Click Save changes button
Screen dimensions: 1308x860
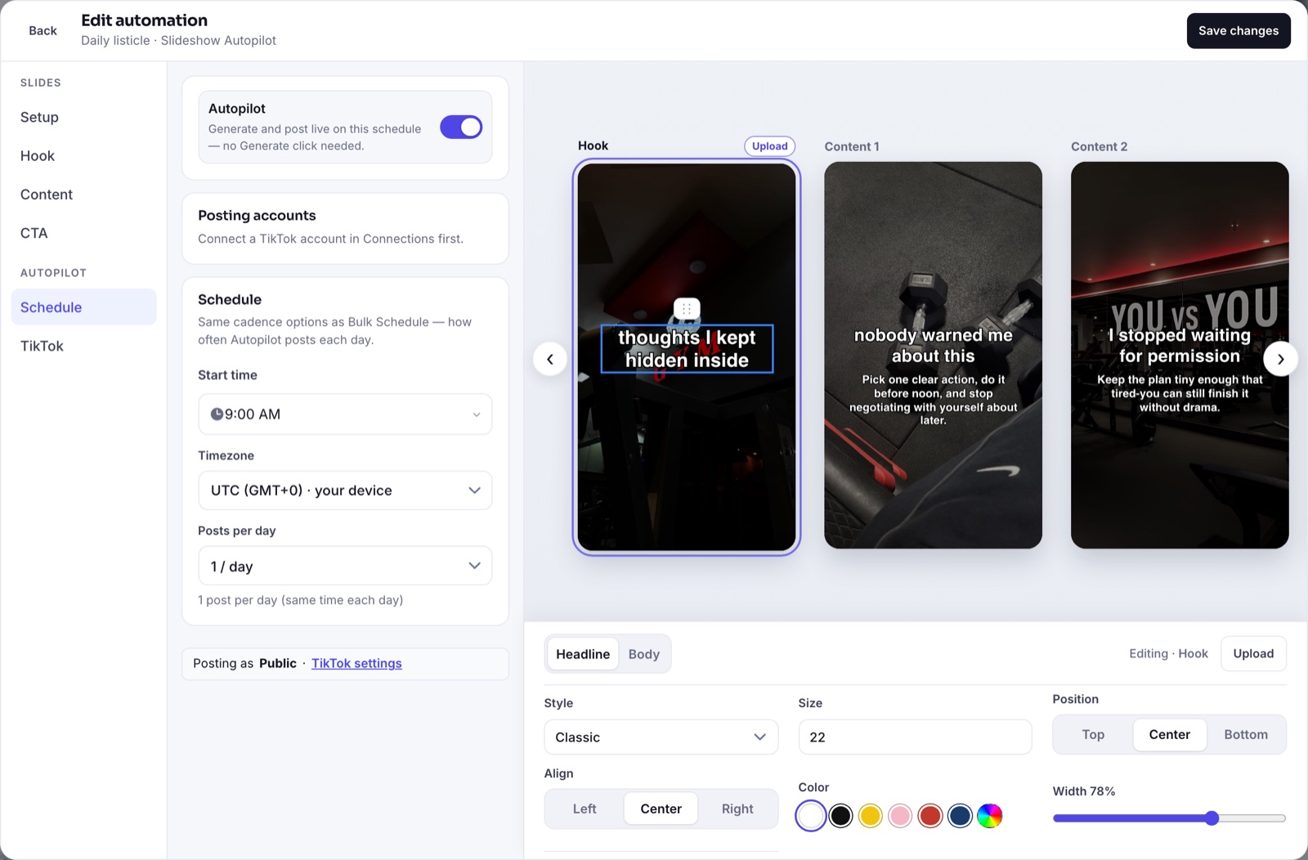point(1239,31)
